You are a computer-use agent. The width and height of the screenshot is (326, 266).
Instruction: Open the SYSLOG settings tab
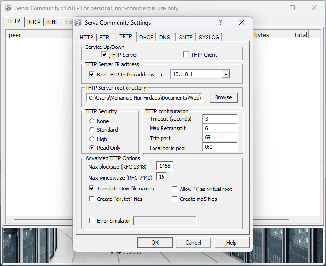pyautogui.click(x=209, y=38)
